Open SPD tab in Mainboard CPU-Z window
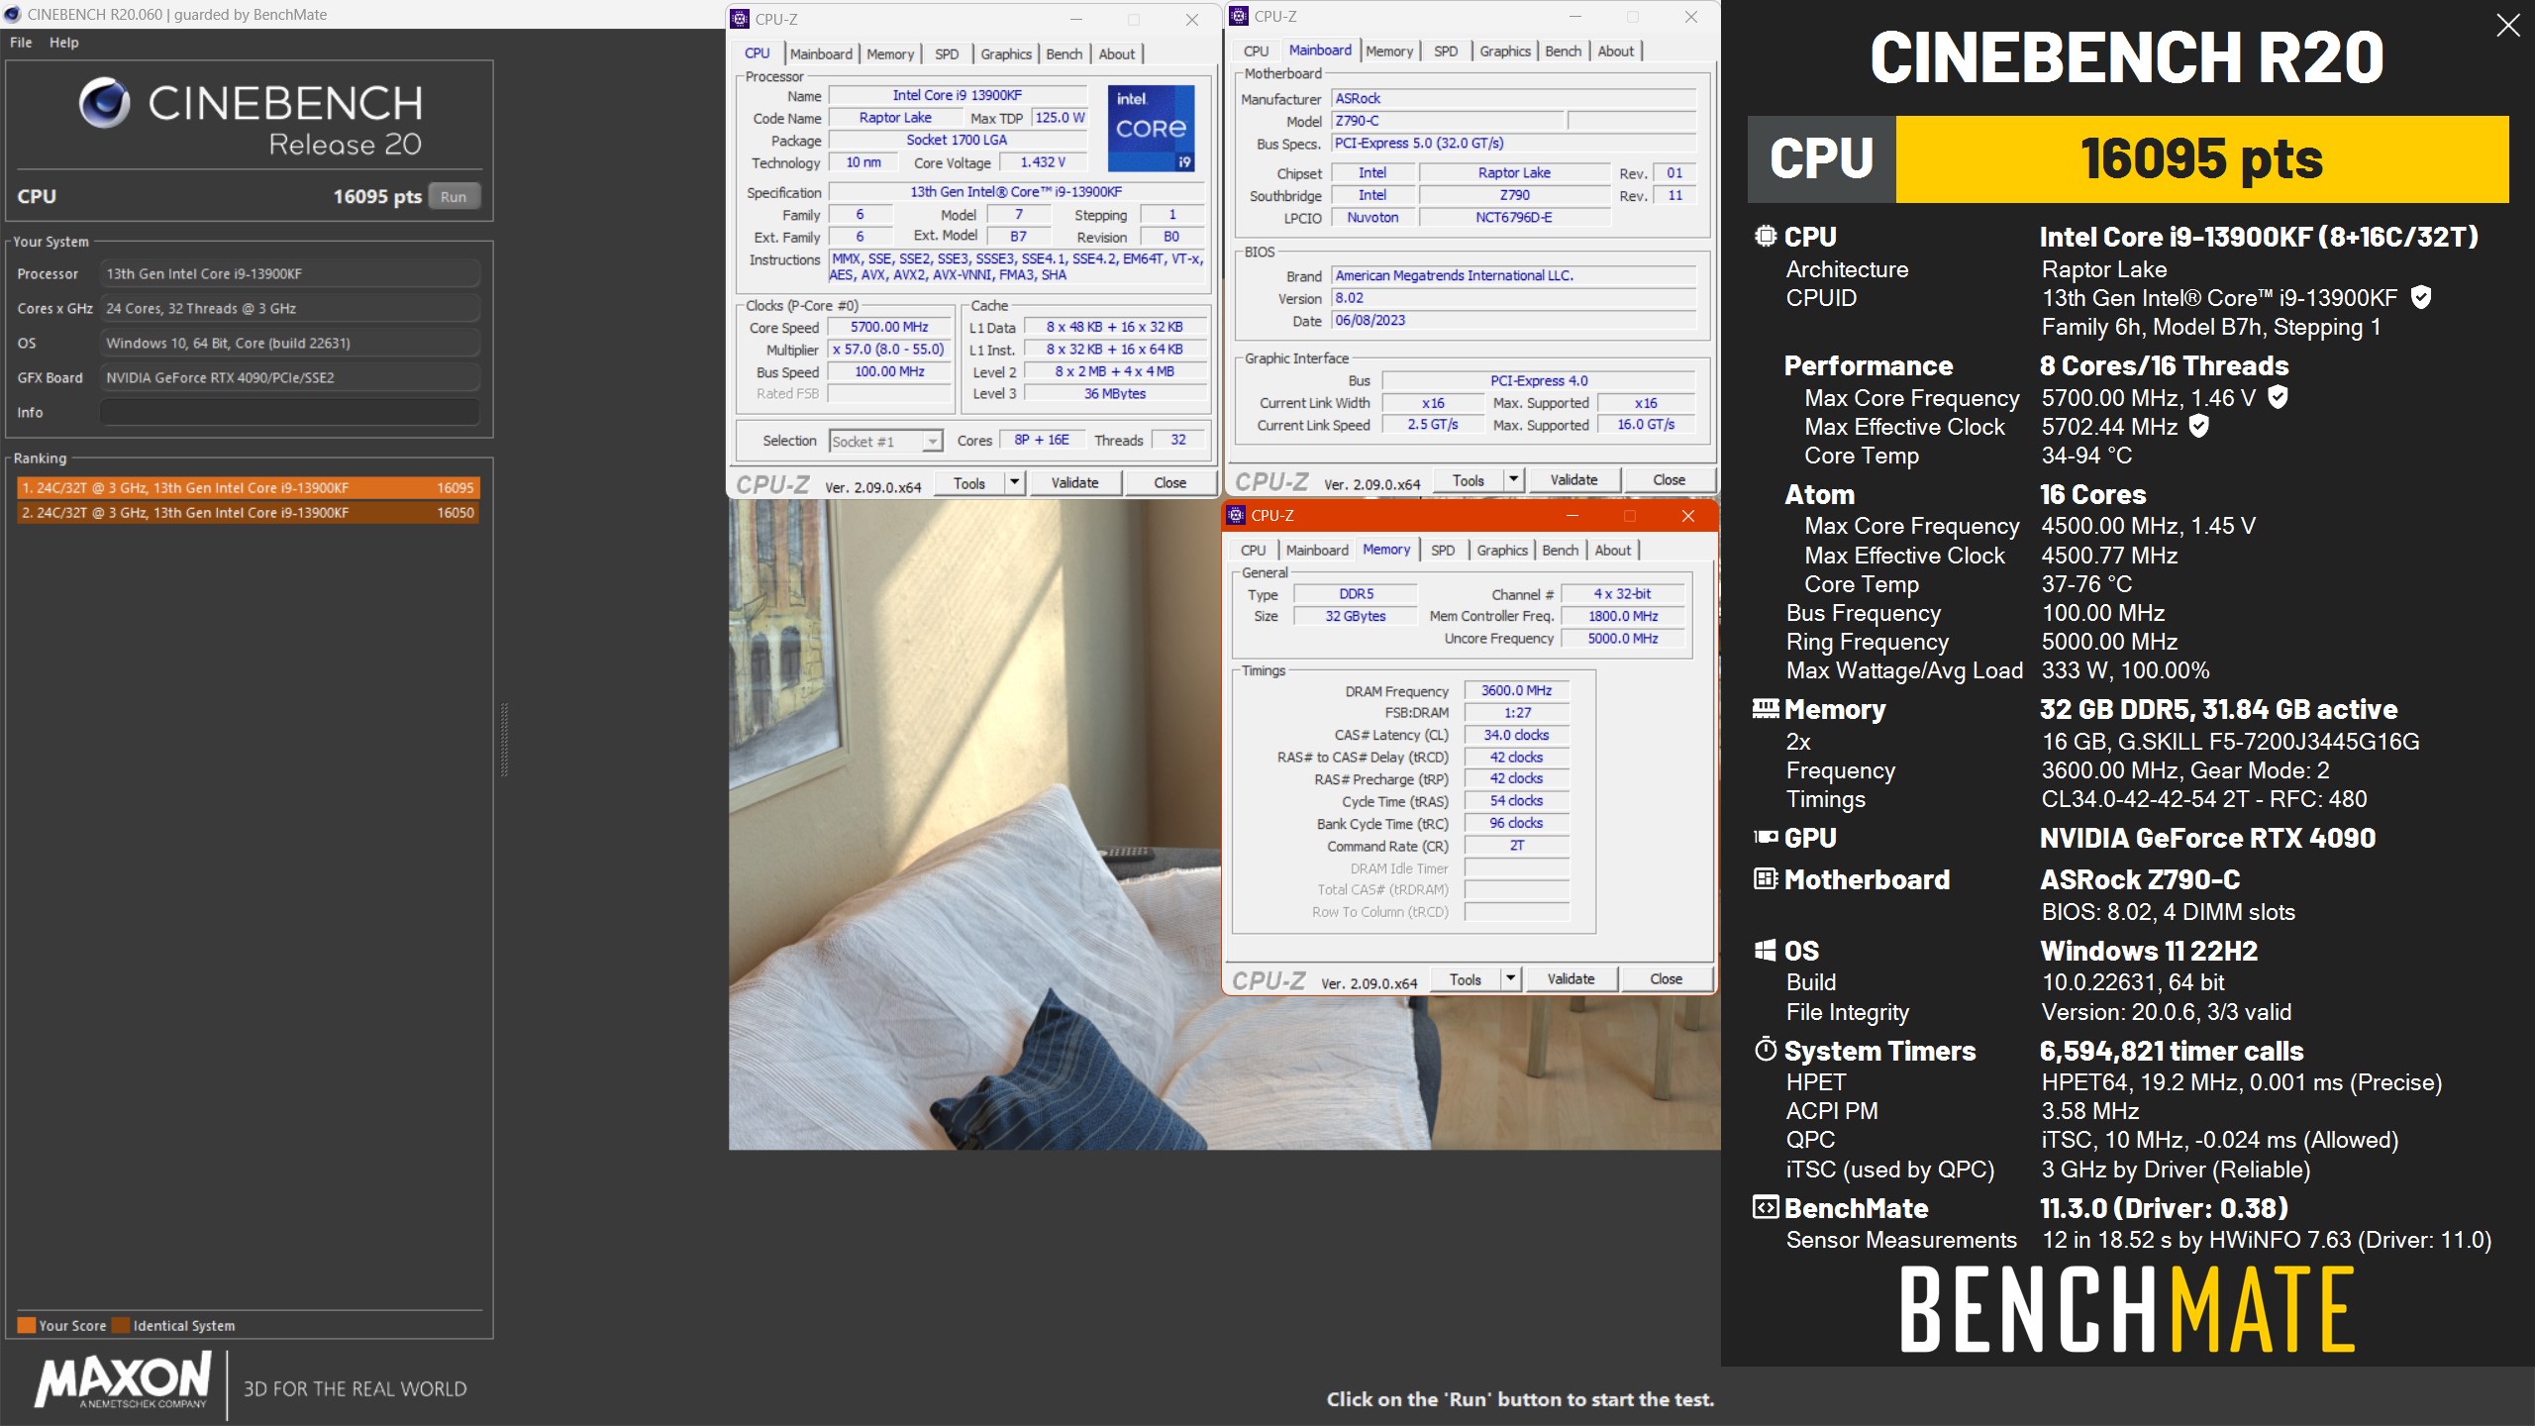Screen dimensions: 2535x1426 pos(1446,51)
